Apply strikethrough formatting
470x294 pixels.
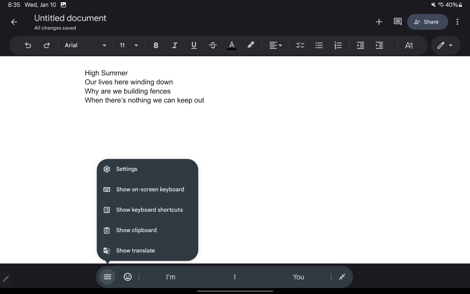(213, 45)
